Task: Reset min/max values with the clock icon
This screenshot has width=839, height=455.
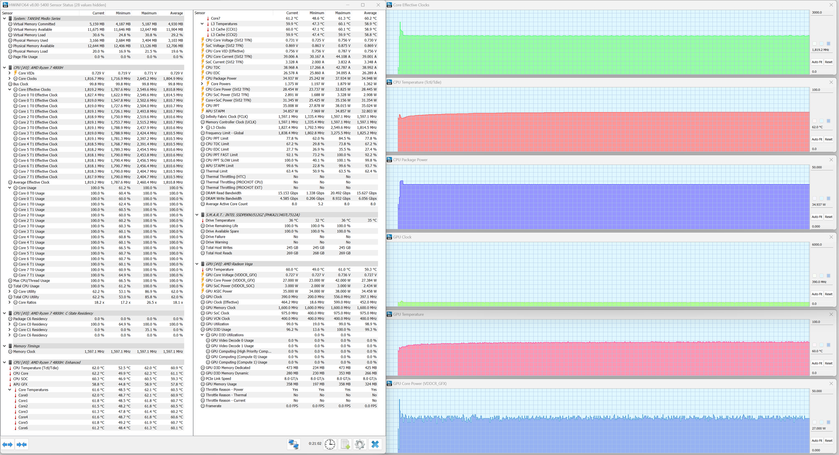Action: coord(330,444)
